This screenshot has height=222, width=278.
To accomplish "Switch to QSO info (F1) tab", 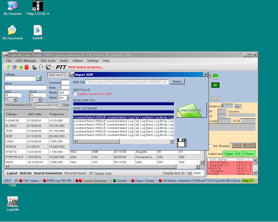I will tap(57, 75).
